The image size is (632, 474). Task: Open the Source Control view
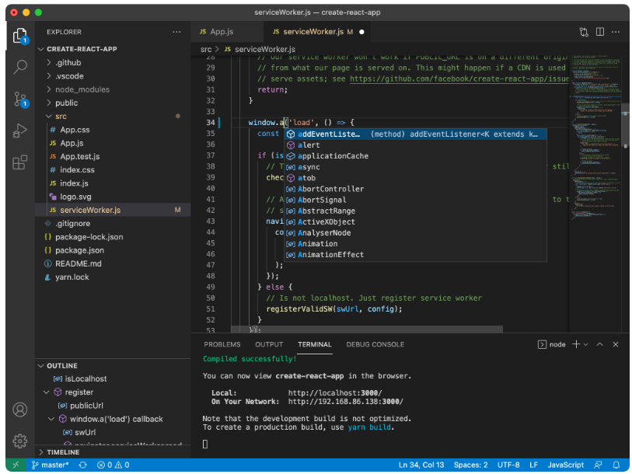click(x=20, y=99)
